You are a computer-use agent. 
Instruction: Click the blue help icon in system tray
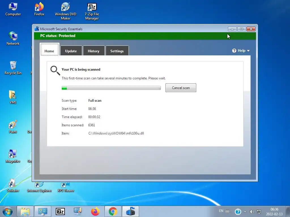coord(238,211)
